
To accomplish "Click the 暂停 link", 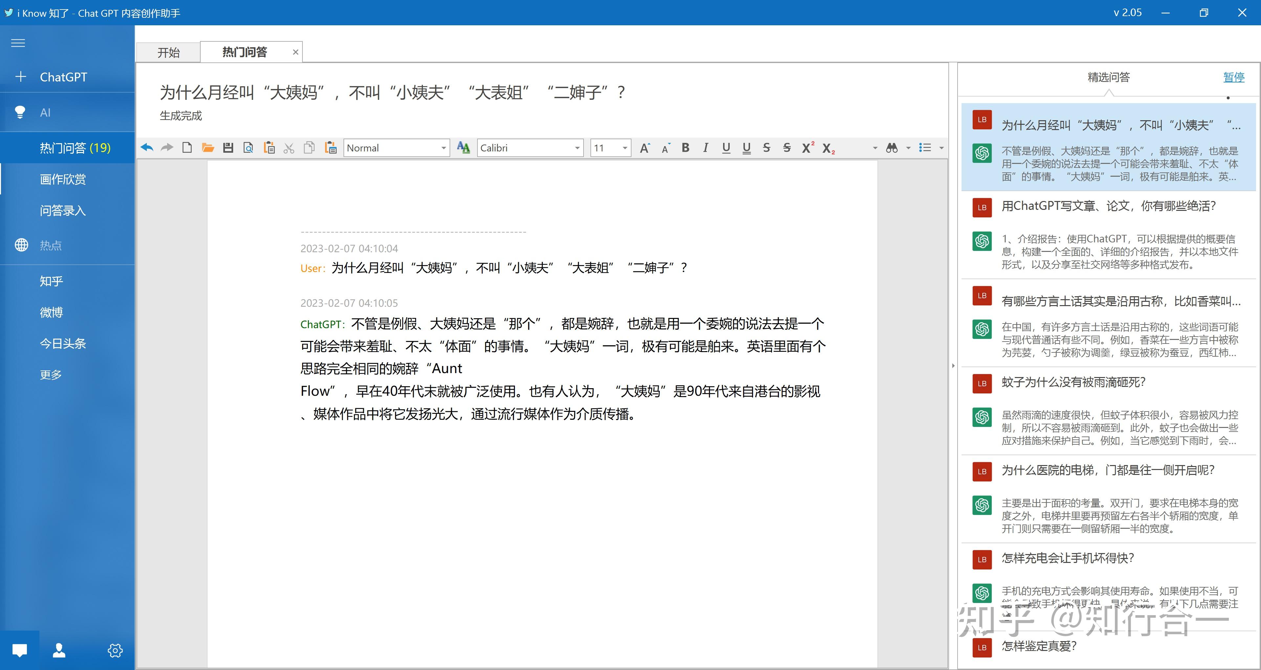I will tap(1234, 77).
